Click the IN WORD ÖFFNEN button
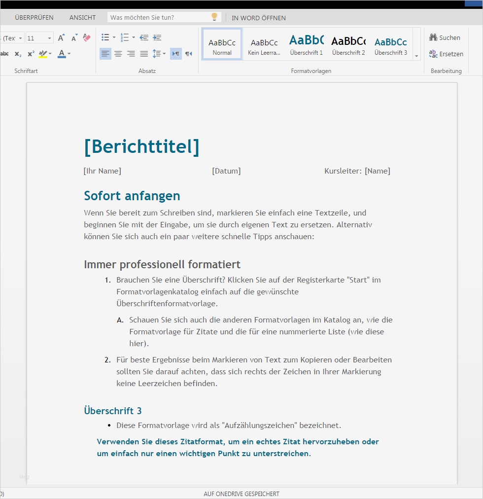This screenshot has width=483, height=499. pos(258,18)
